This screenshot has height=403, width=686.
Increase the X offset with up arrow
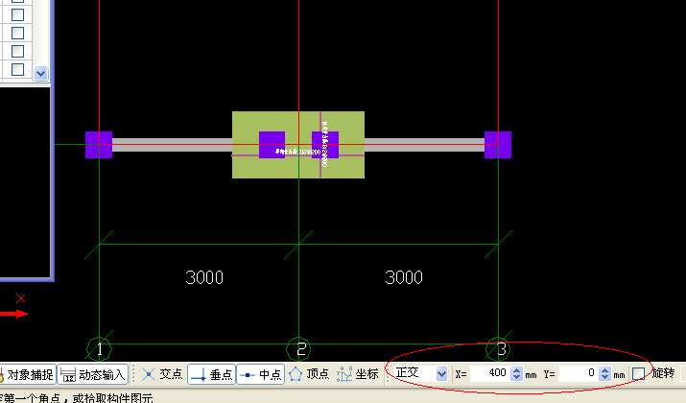[x=517, y=370]
